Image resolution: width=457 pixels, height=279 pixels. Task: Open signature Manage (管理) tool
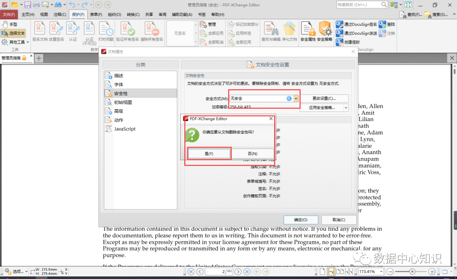coord(208,25)
